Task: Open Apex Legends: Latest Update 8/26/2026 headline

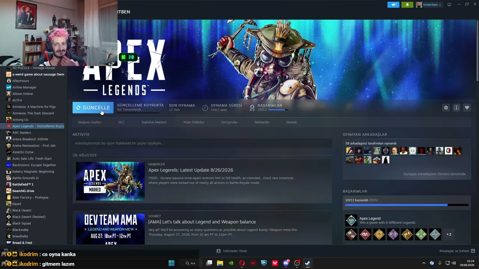Action: point(190,170)
